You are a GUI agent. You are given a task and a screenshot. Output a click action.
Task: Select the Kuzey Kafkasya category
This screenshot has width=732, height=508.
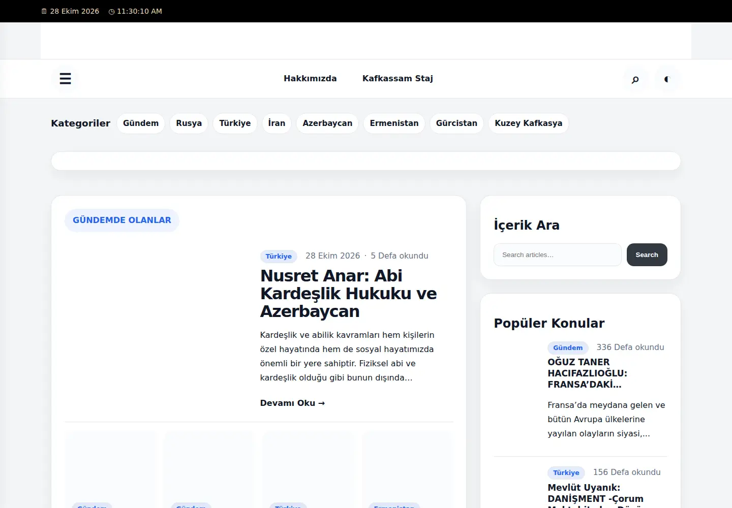[x=529, y=123]
